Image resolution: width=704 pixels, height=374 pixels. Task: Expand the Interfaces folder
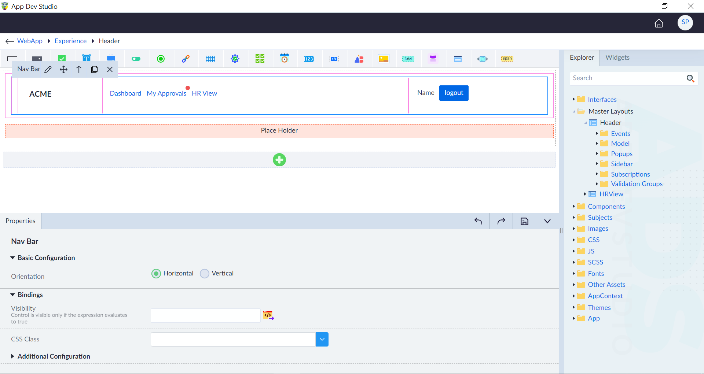(574, 99)
